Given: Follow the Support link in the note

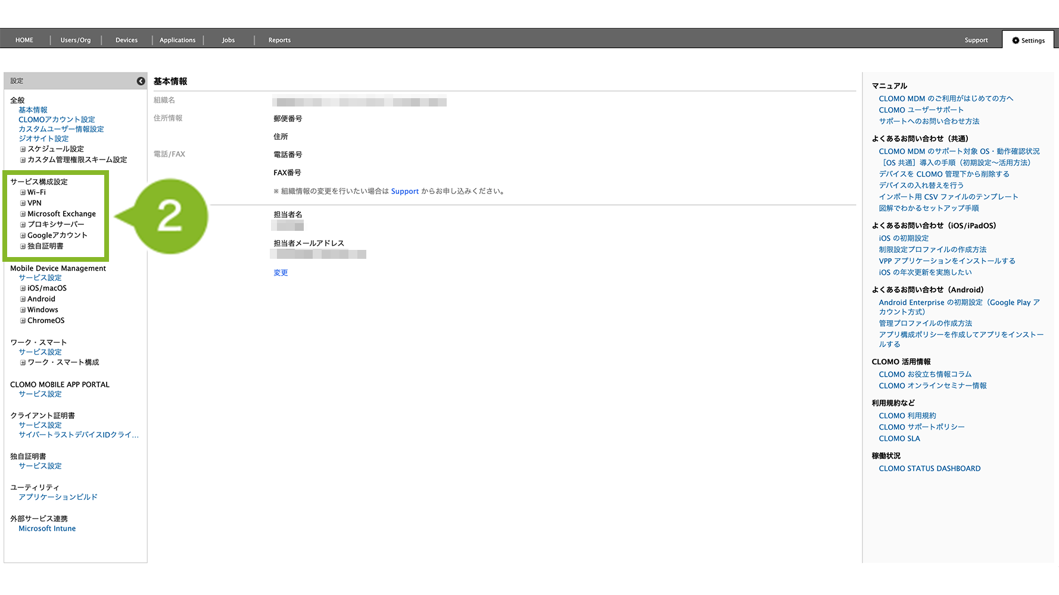Looking at the screenshot, I should (404, 192).
